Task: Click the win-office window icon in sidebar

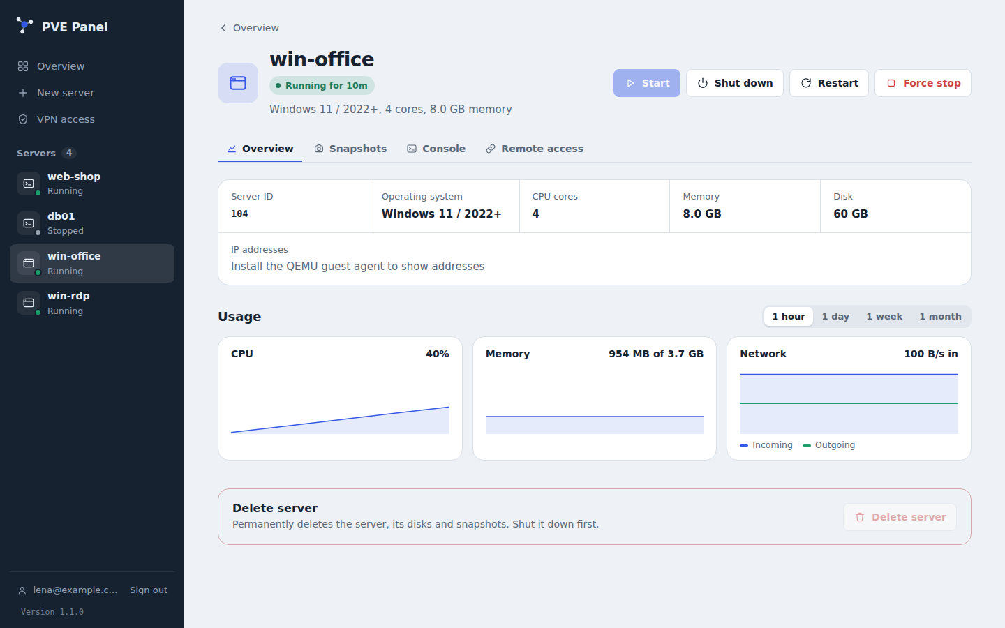Action: tap(29, 263)
